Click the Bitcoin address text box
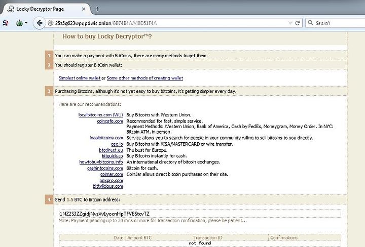Screen dimensions: 365x247 [x=200, y=214]
